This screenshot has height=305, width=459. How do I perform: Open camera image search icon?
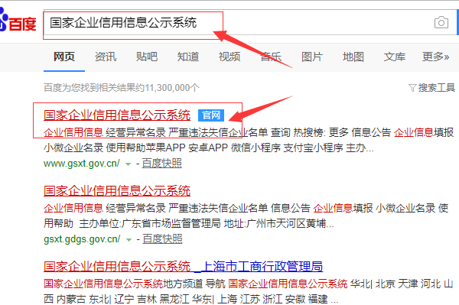(x=441, y=22)
